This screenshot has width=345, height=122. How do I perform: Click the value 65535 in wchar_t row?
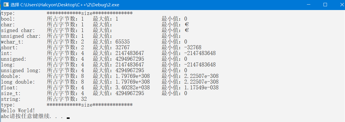(x=123, y=42)
